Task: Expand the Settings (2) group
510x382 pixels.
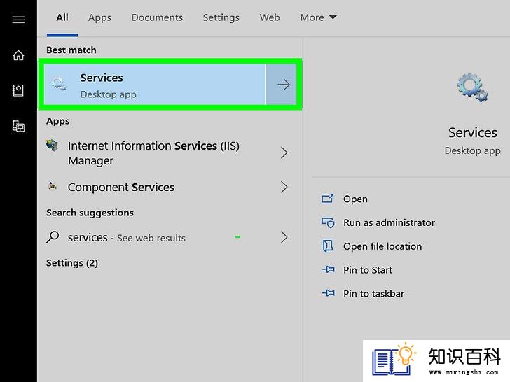Action: click(x=72, y=263)
